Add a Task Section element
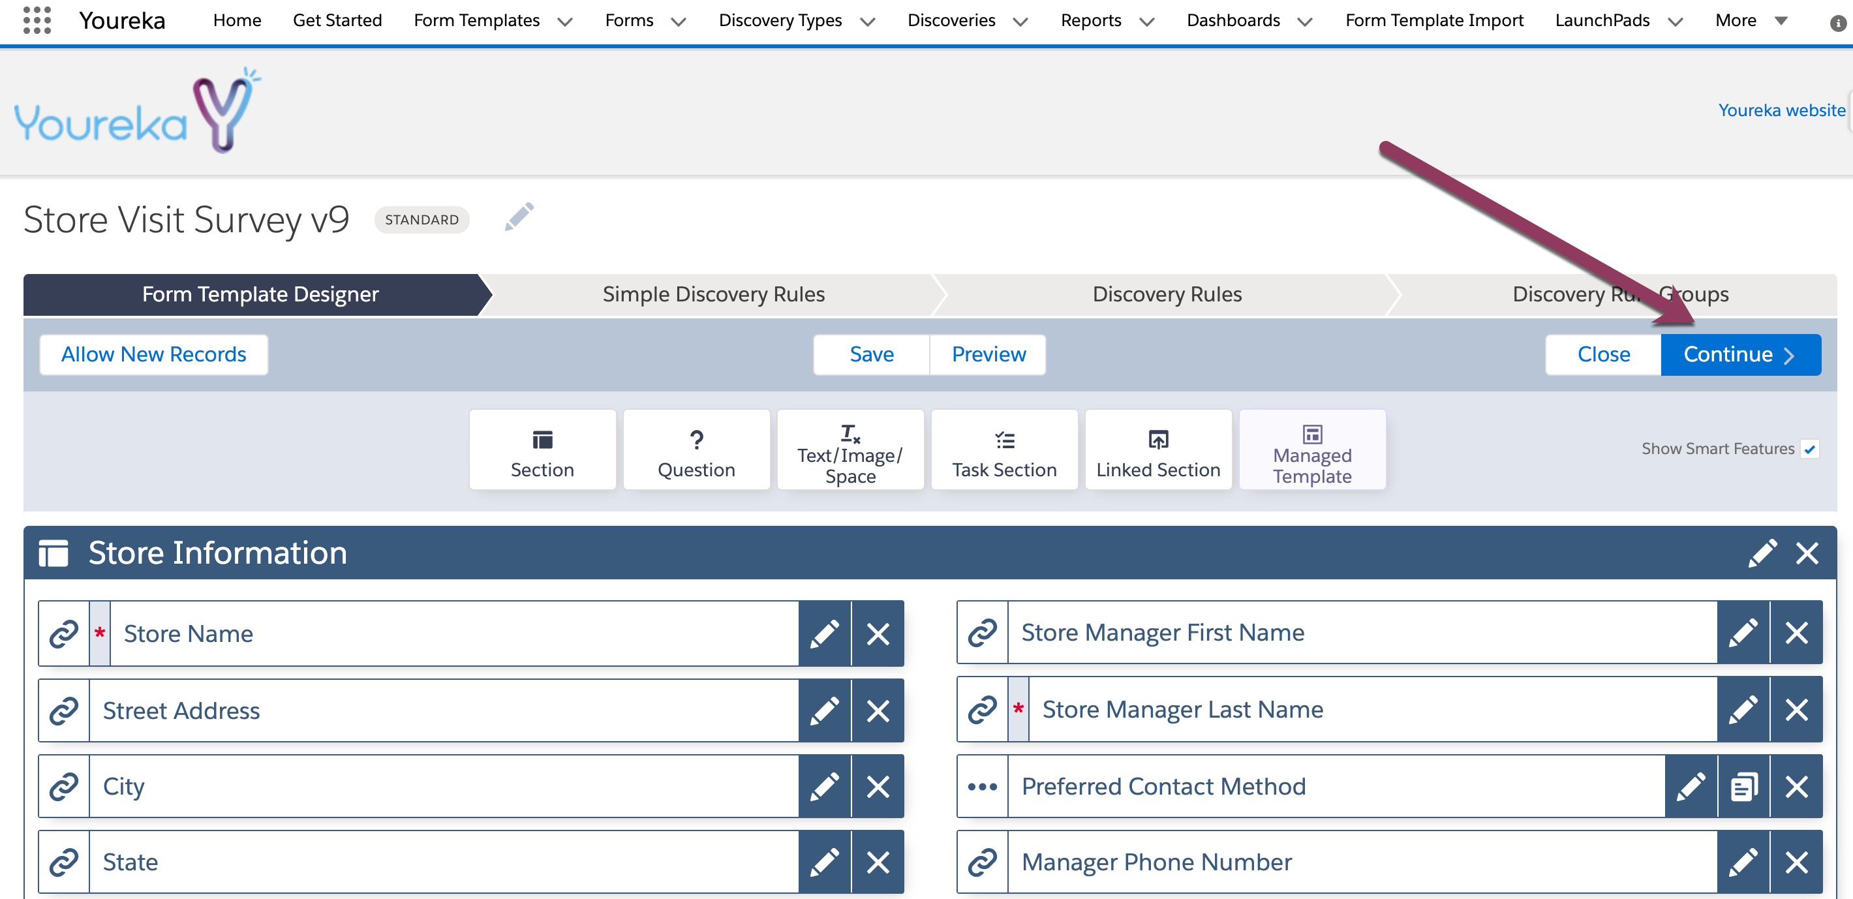This screenshot has height=899, width=1853. [x=1004, y=450]
